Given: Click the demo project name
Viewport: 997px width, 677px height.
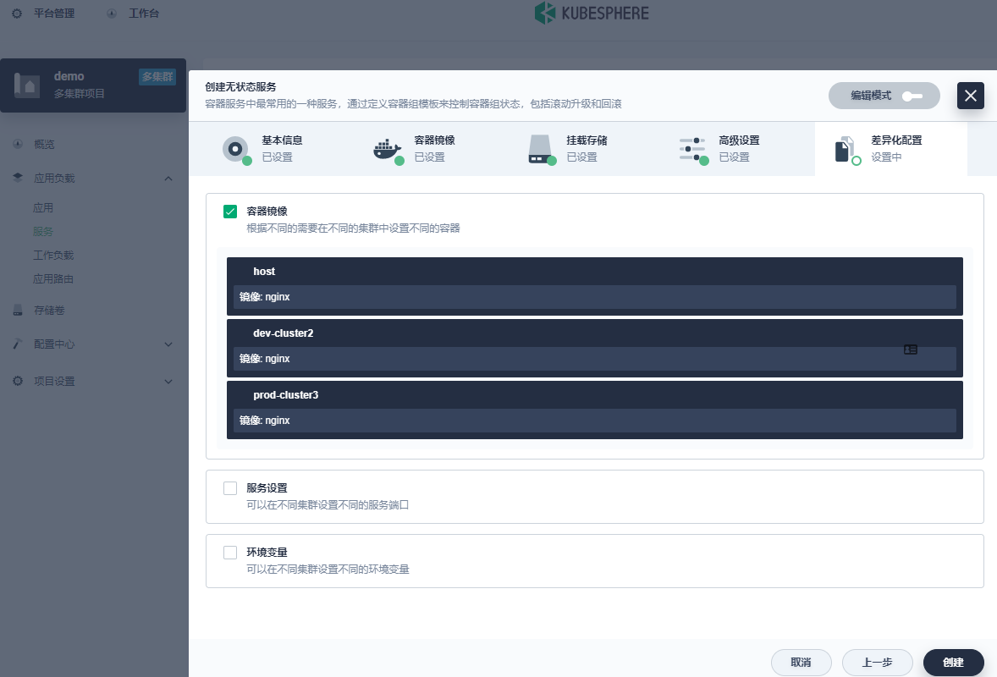Looking at the screenshot, I should coord(69,76).
